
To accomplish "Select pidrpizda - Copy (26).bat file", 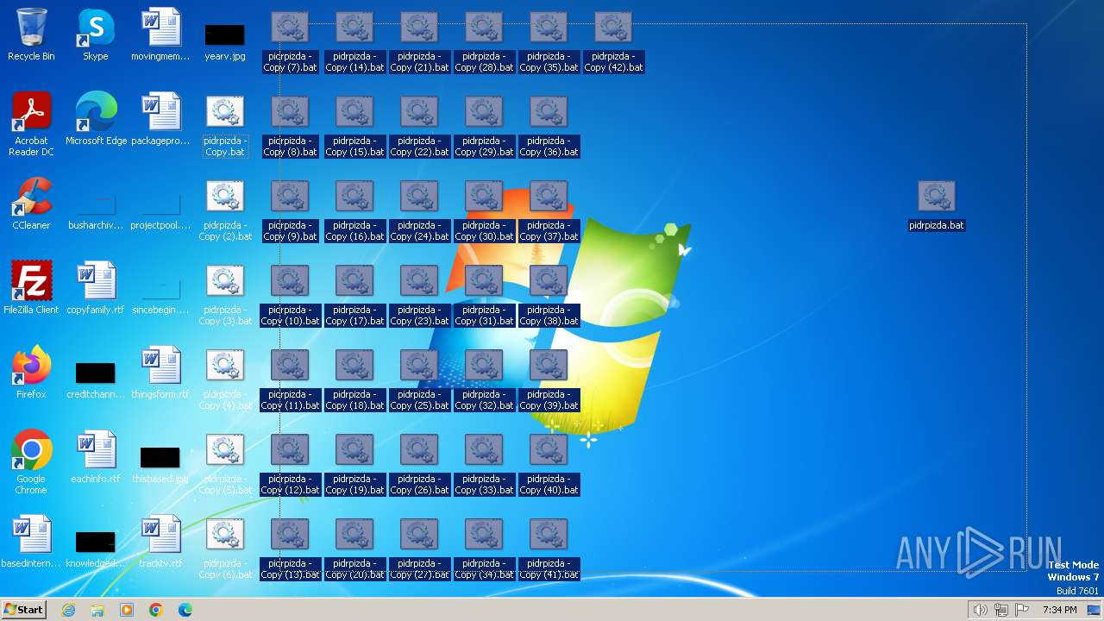I will pos(419,463).
